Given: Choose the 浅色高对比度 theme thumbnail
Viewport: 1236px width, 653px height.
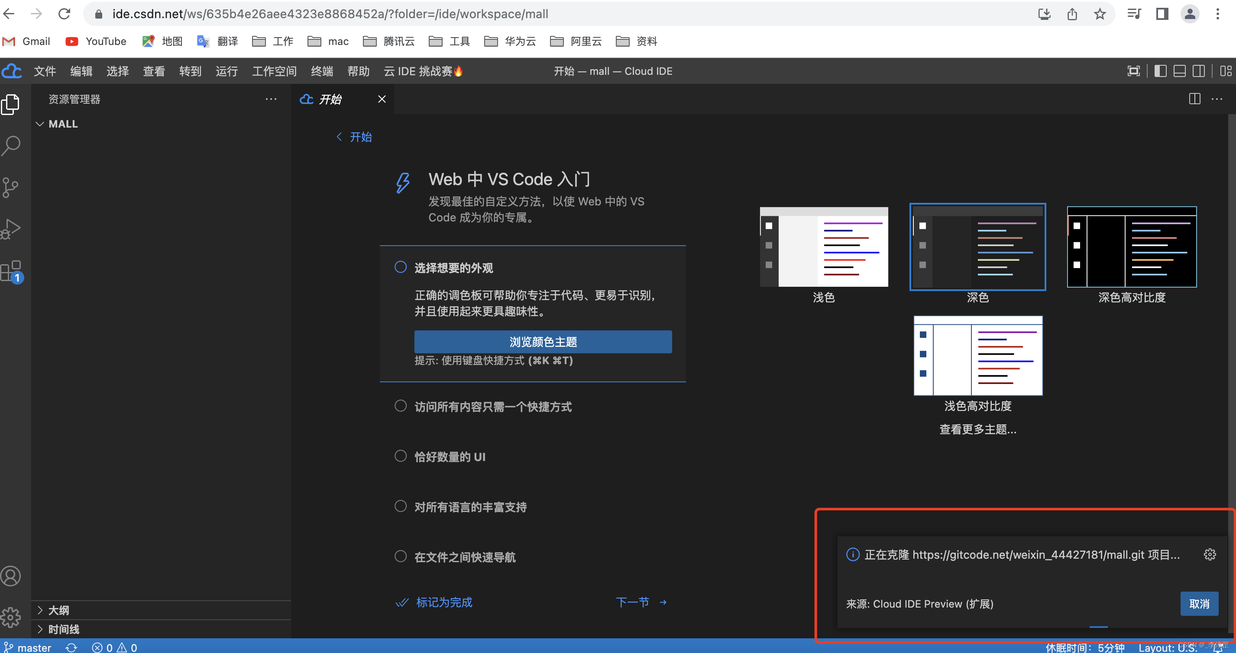Looking at the screenshot, I should 978,355.
